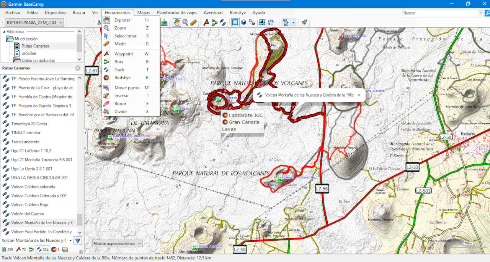The width and height of the screenshot is (490, 262).
Task: Choose Dividir from Herramientas menu
Action: pos(131,111)
